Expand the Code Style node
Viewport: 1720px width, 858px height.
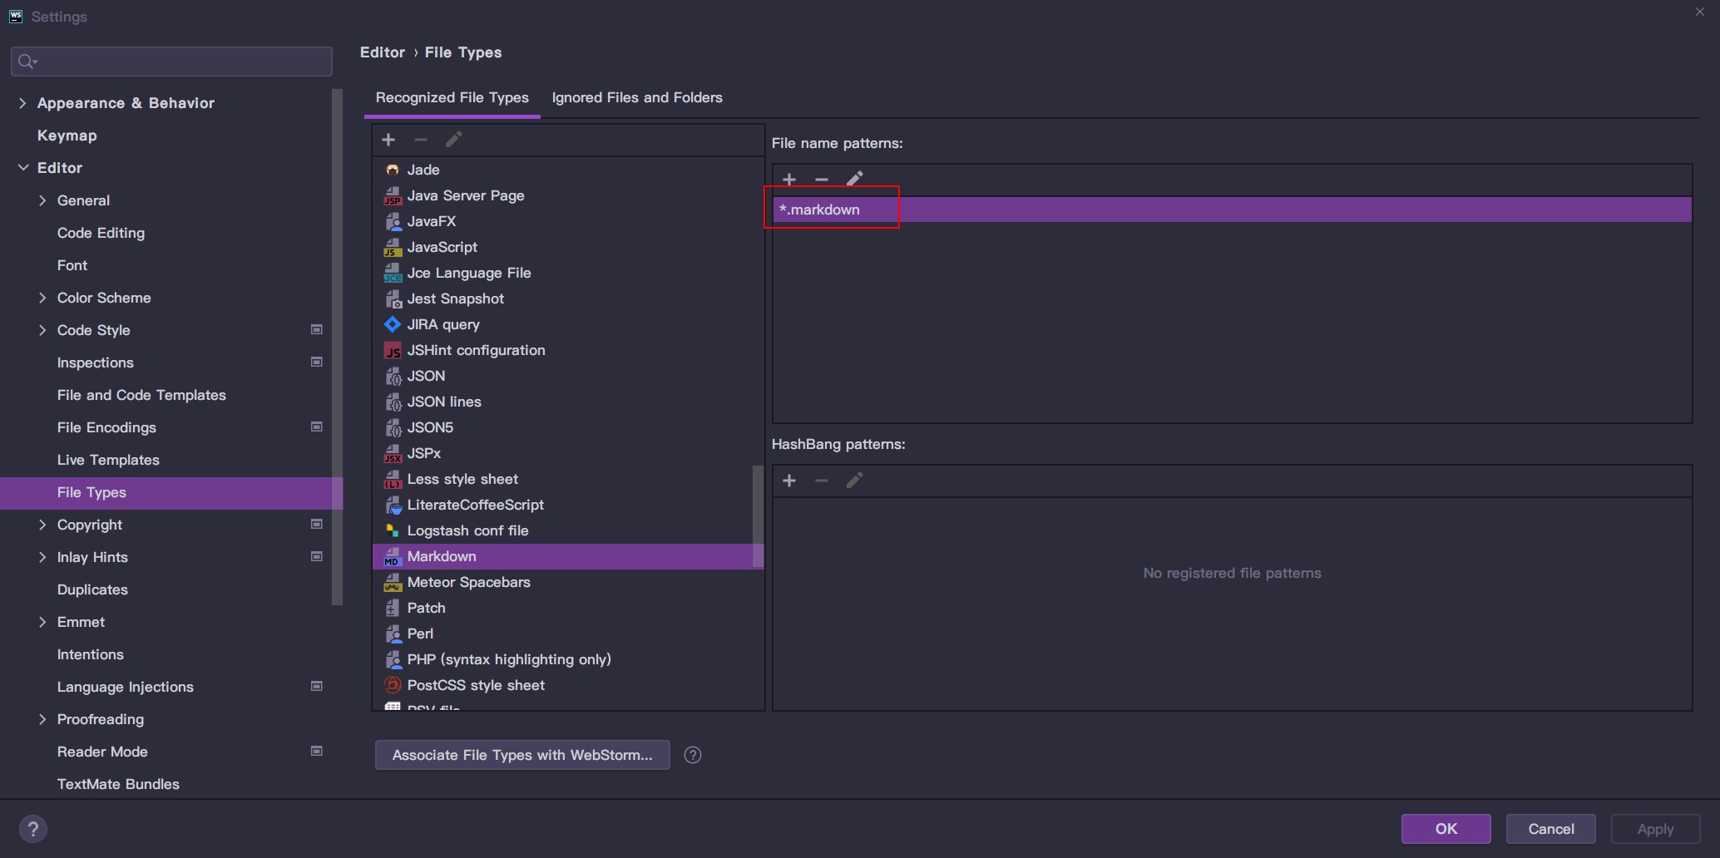tap(42, 330)
